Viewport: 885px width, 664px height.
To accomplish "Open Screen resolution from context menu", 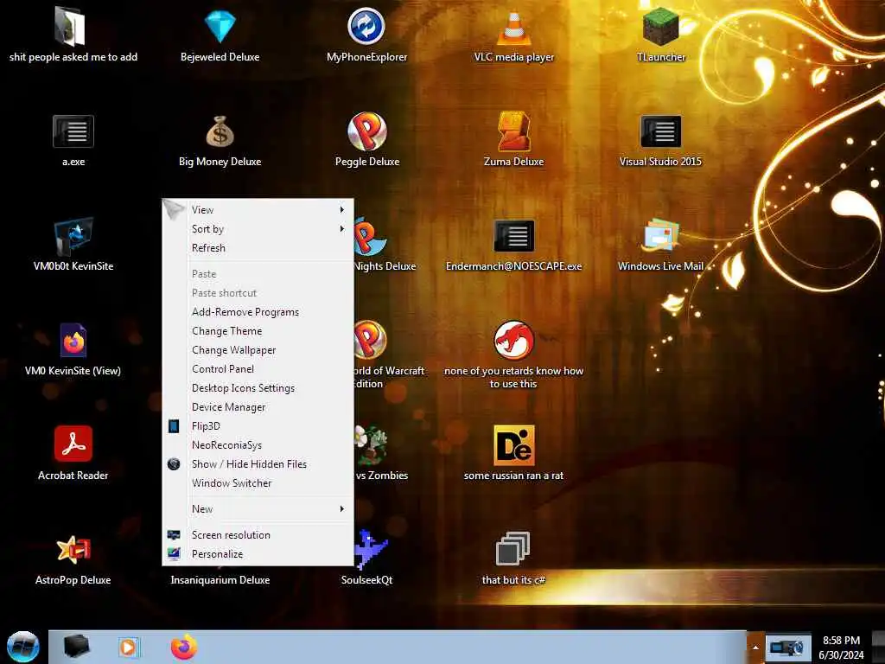I will tap(258, 535).
